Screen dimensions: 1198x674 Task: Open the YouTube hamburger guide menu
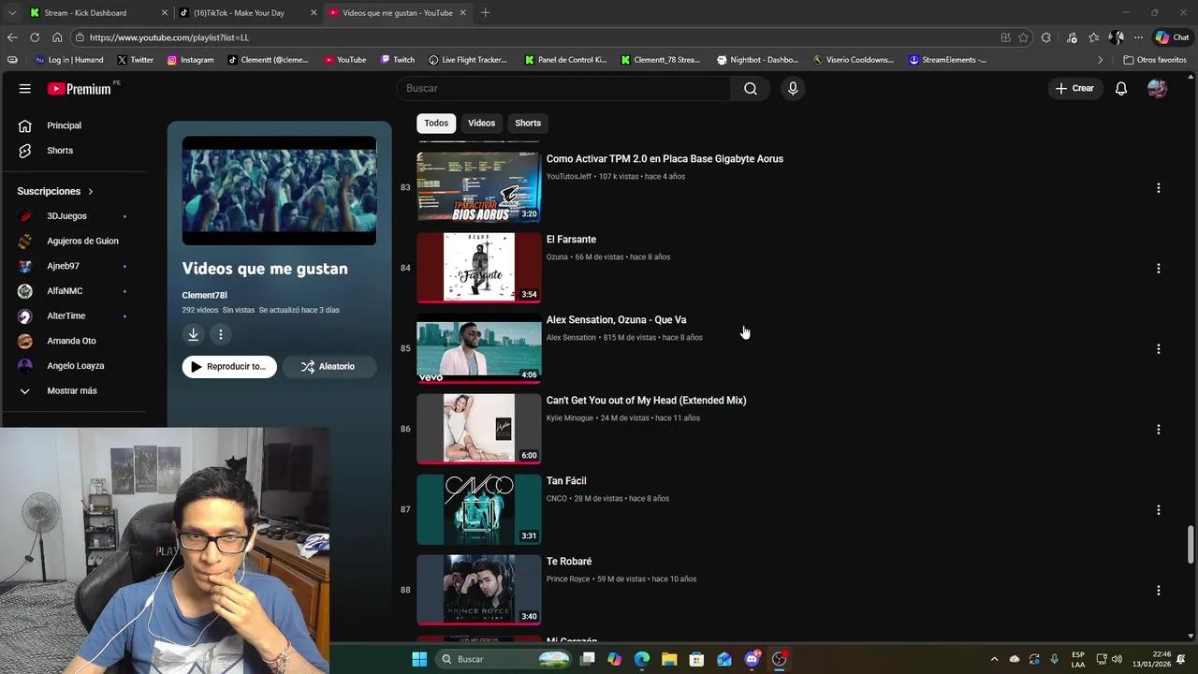[25, 89]
